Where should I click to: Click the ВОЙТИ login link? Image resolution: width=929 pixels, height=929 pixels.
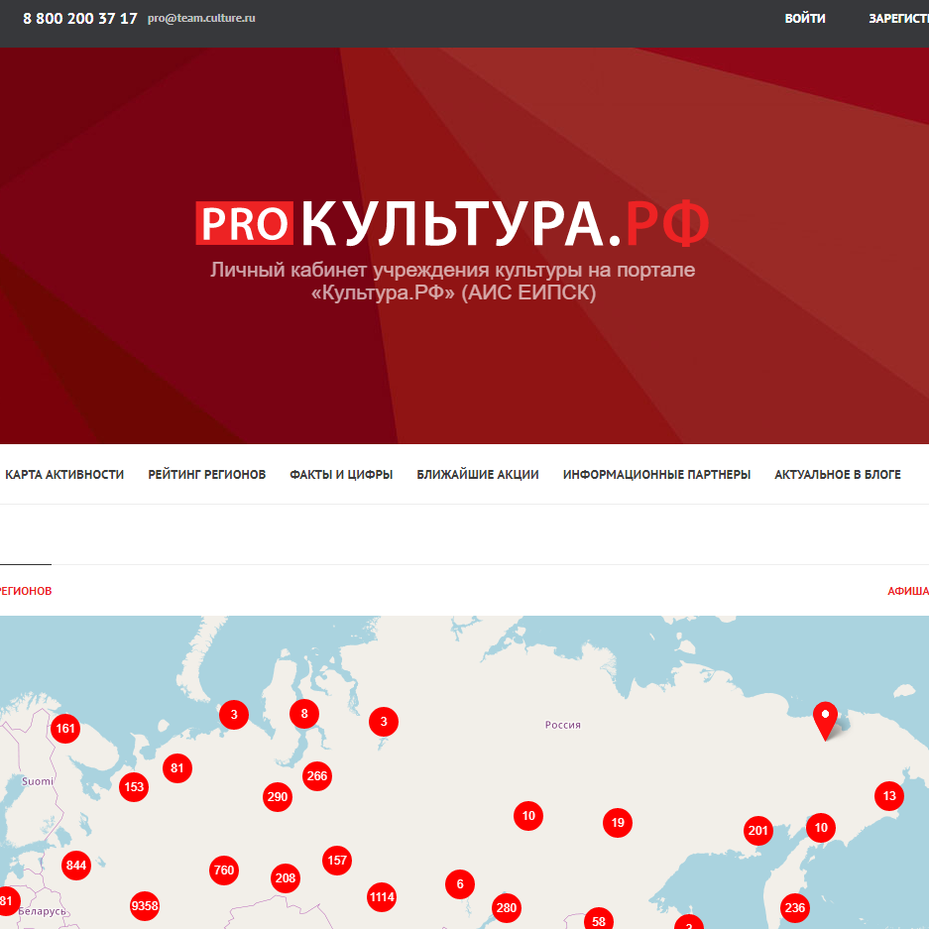[x=805, y=19]
